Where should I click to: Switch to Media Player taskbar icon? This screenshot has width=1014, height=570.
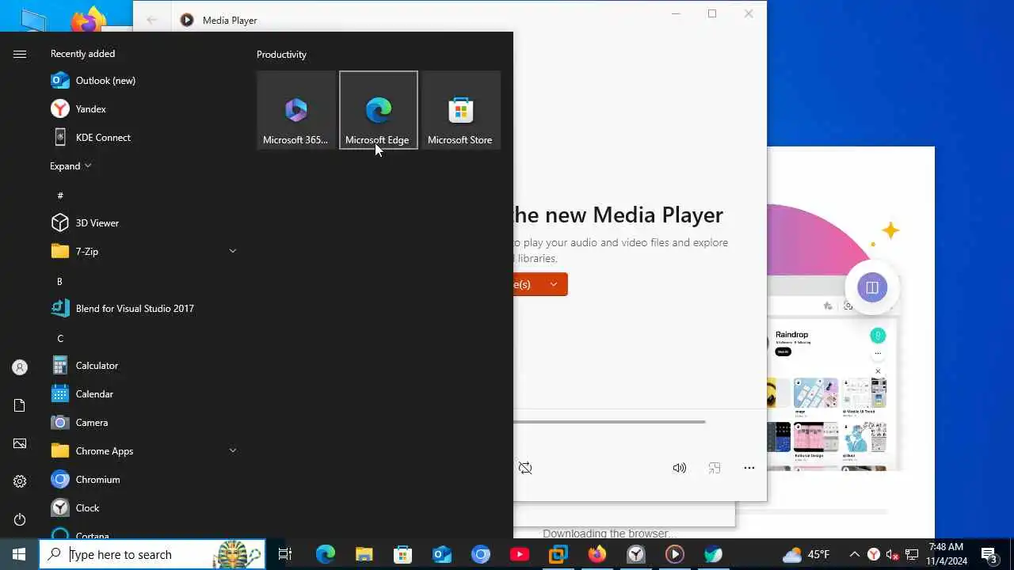point(675,554)
